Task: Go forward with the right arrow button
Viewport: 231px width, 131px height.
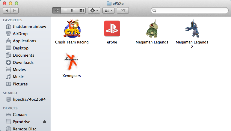Action: pos(14,10)
